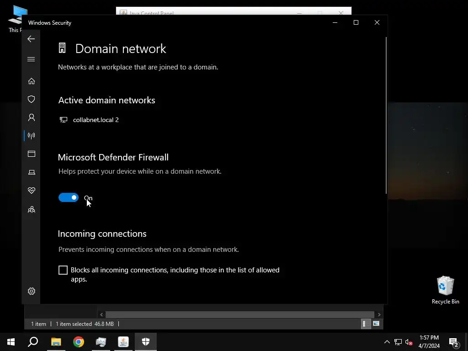Minimize the Windows Security window
Screen dimensions: 468x351
335,23
